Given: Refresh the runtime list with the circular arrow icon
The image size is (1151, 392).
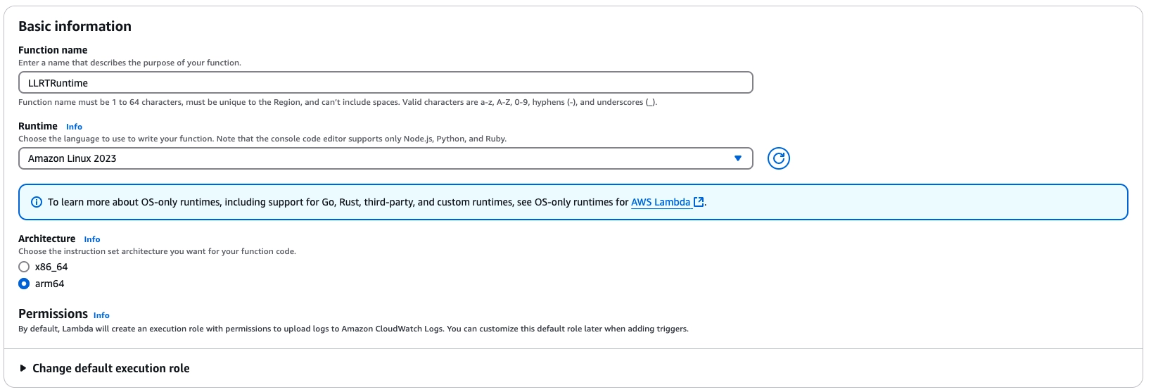Looking at the screenshot, I should click(x=778, y=158).
